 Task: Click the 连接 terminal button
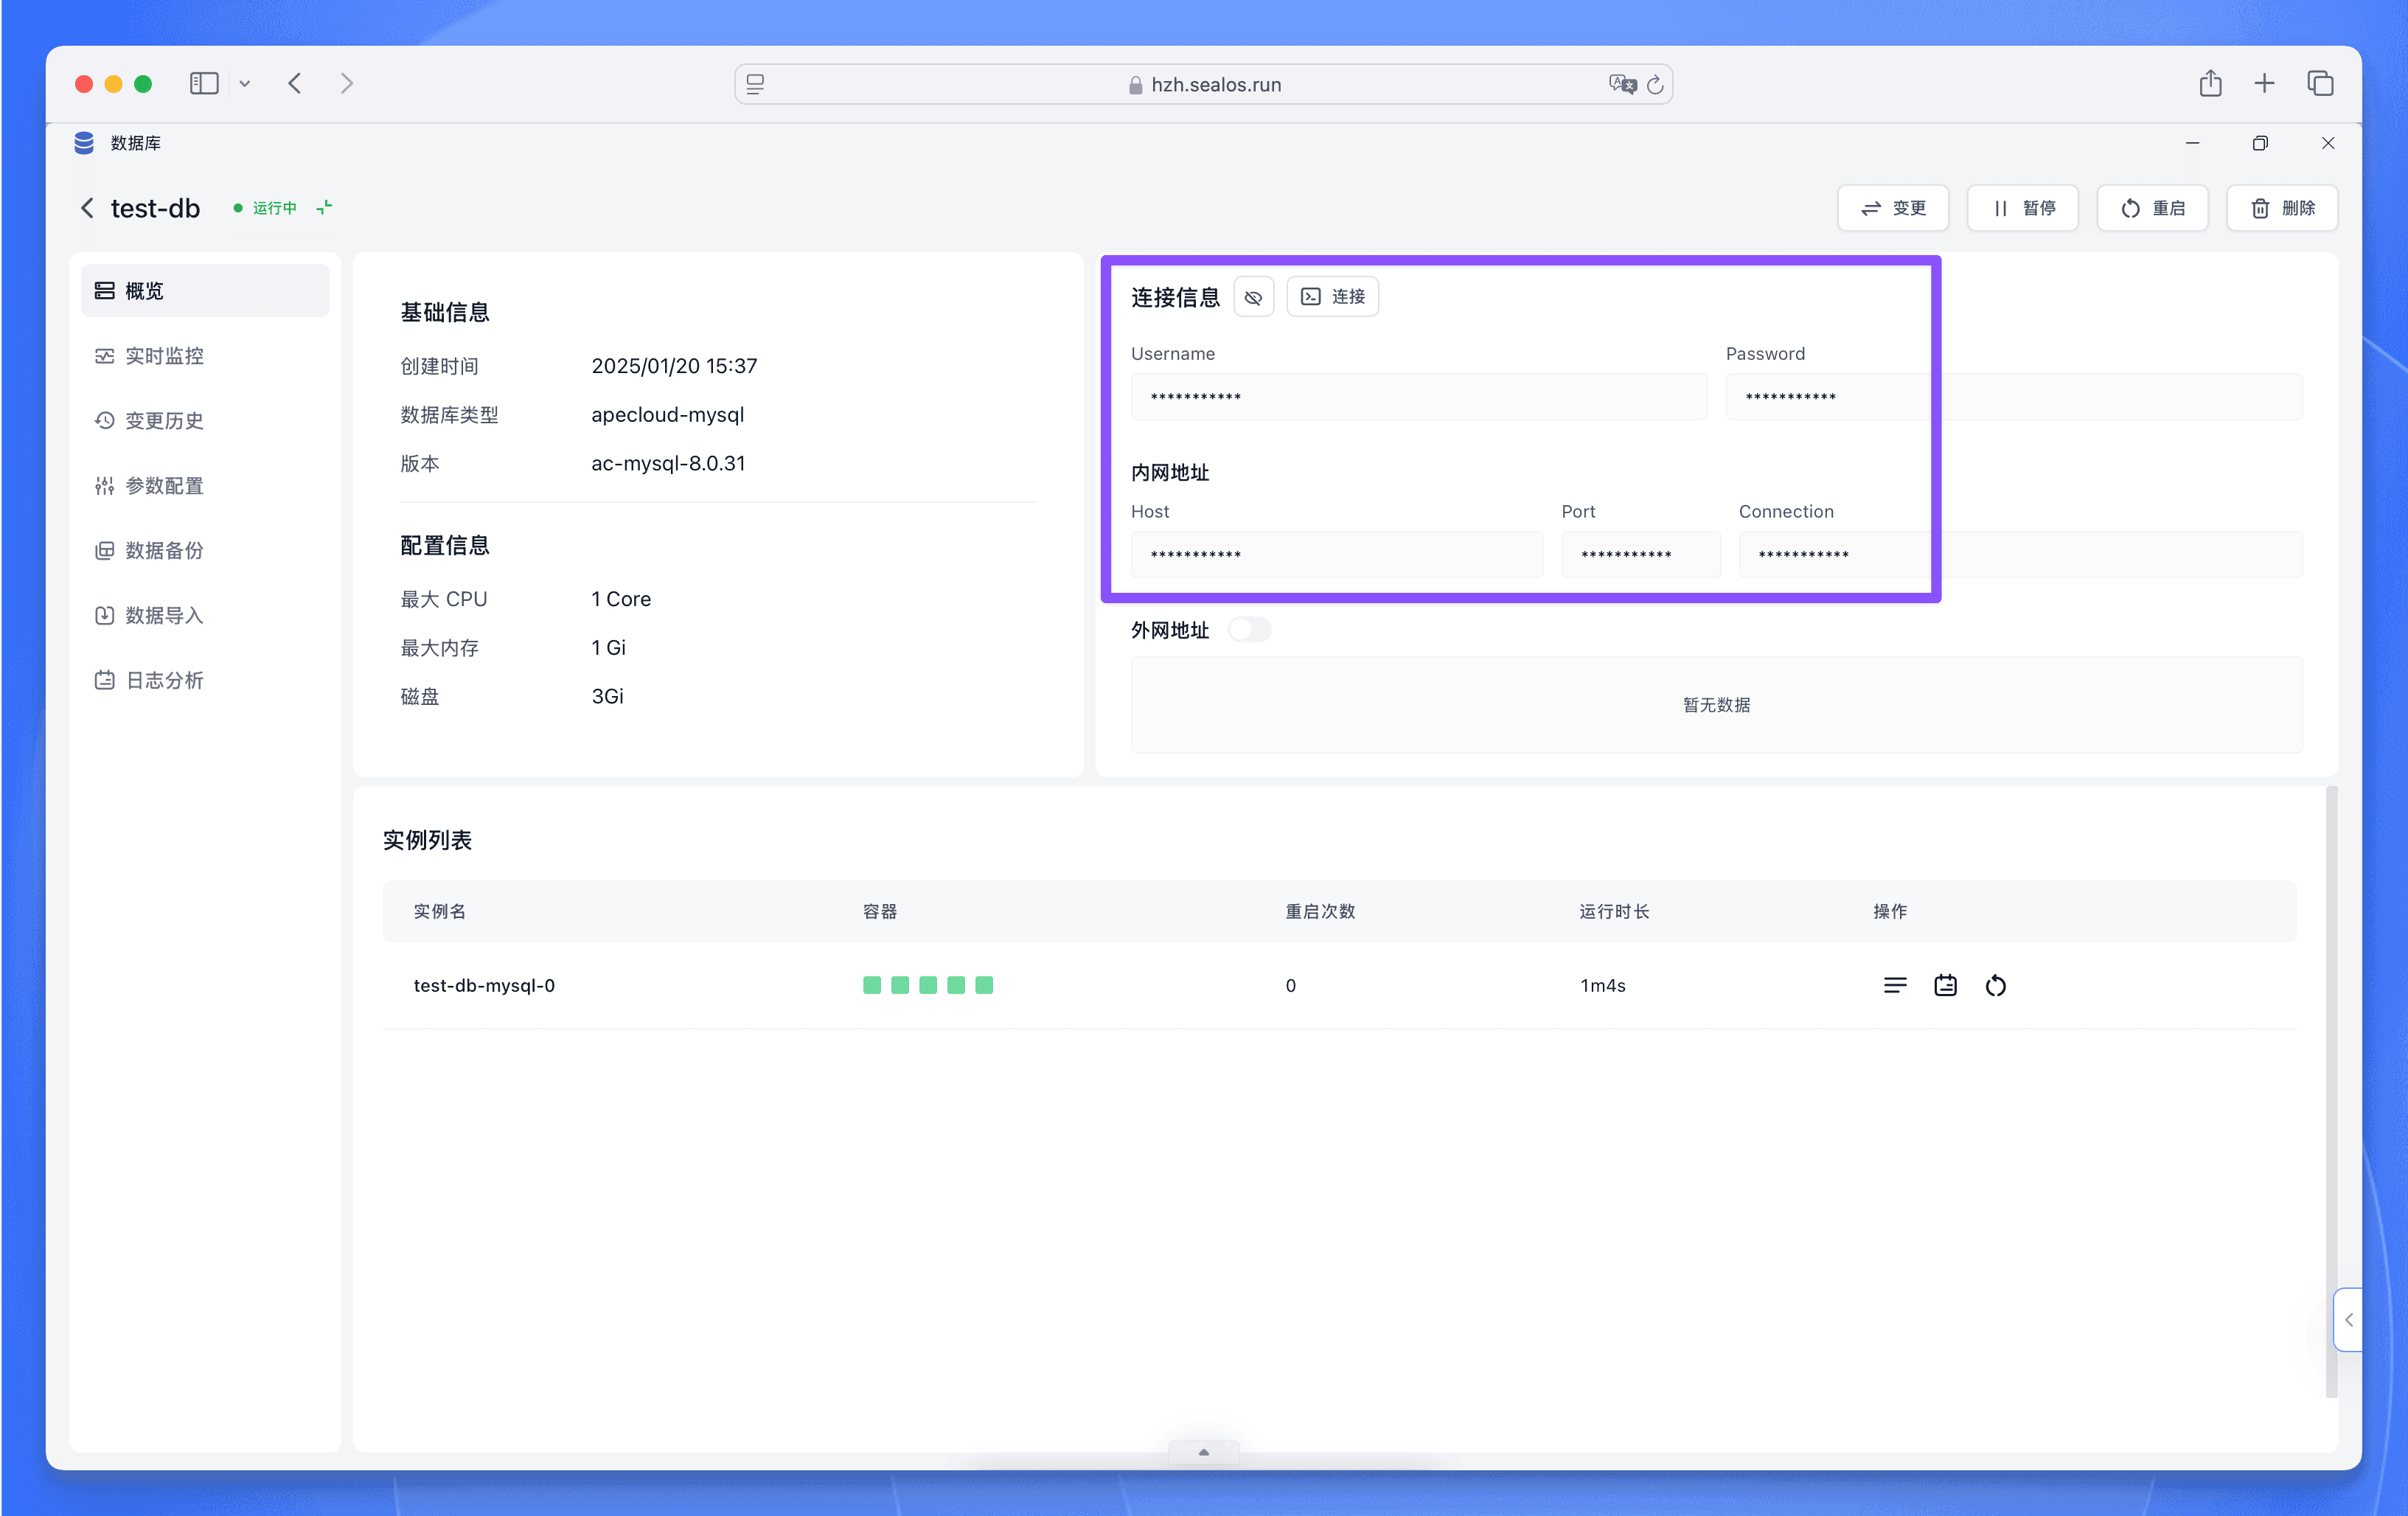[1332, 297]
